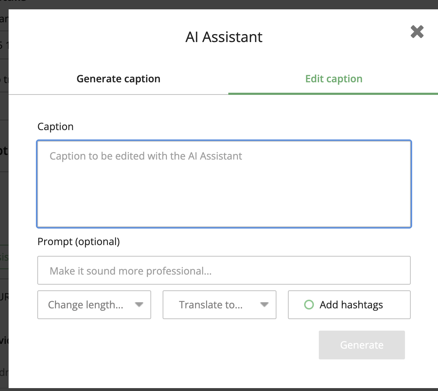
Task: Expand the Translate to options via its arrow
Action: pyautogui.click(x=265, y=305)
